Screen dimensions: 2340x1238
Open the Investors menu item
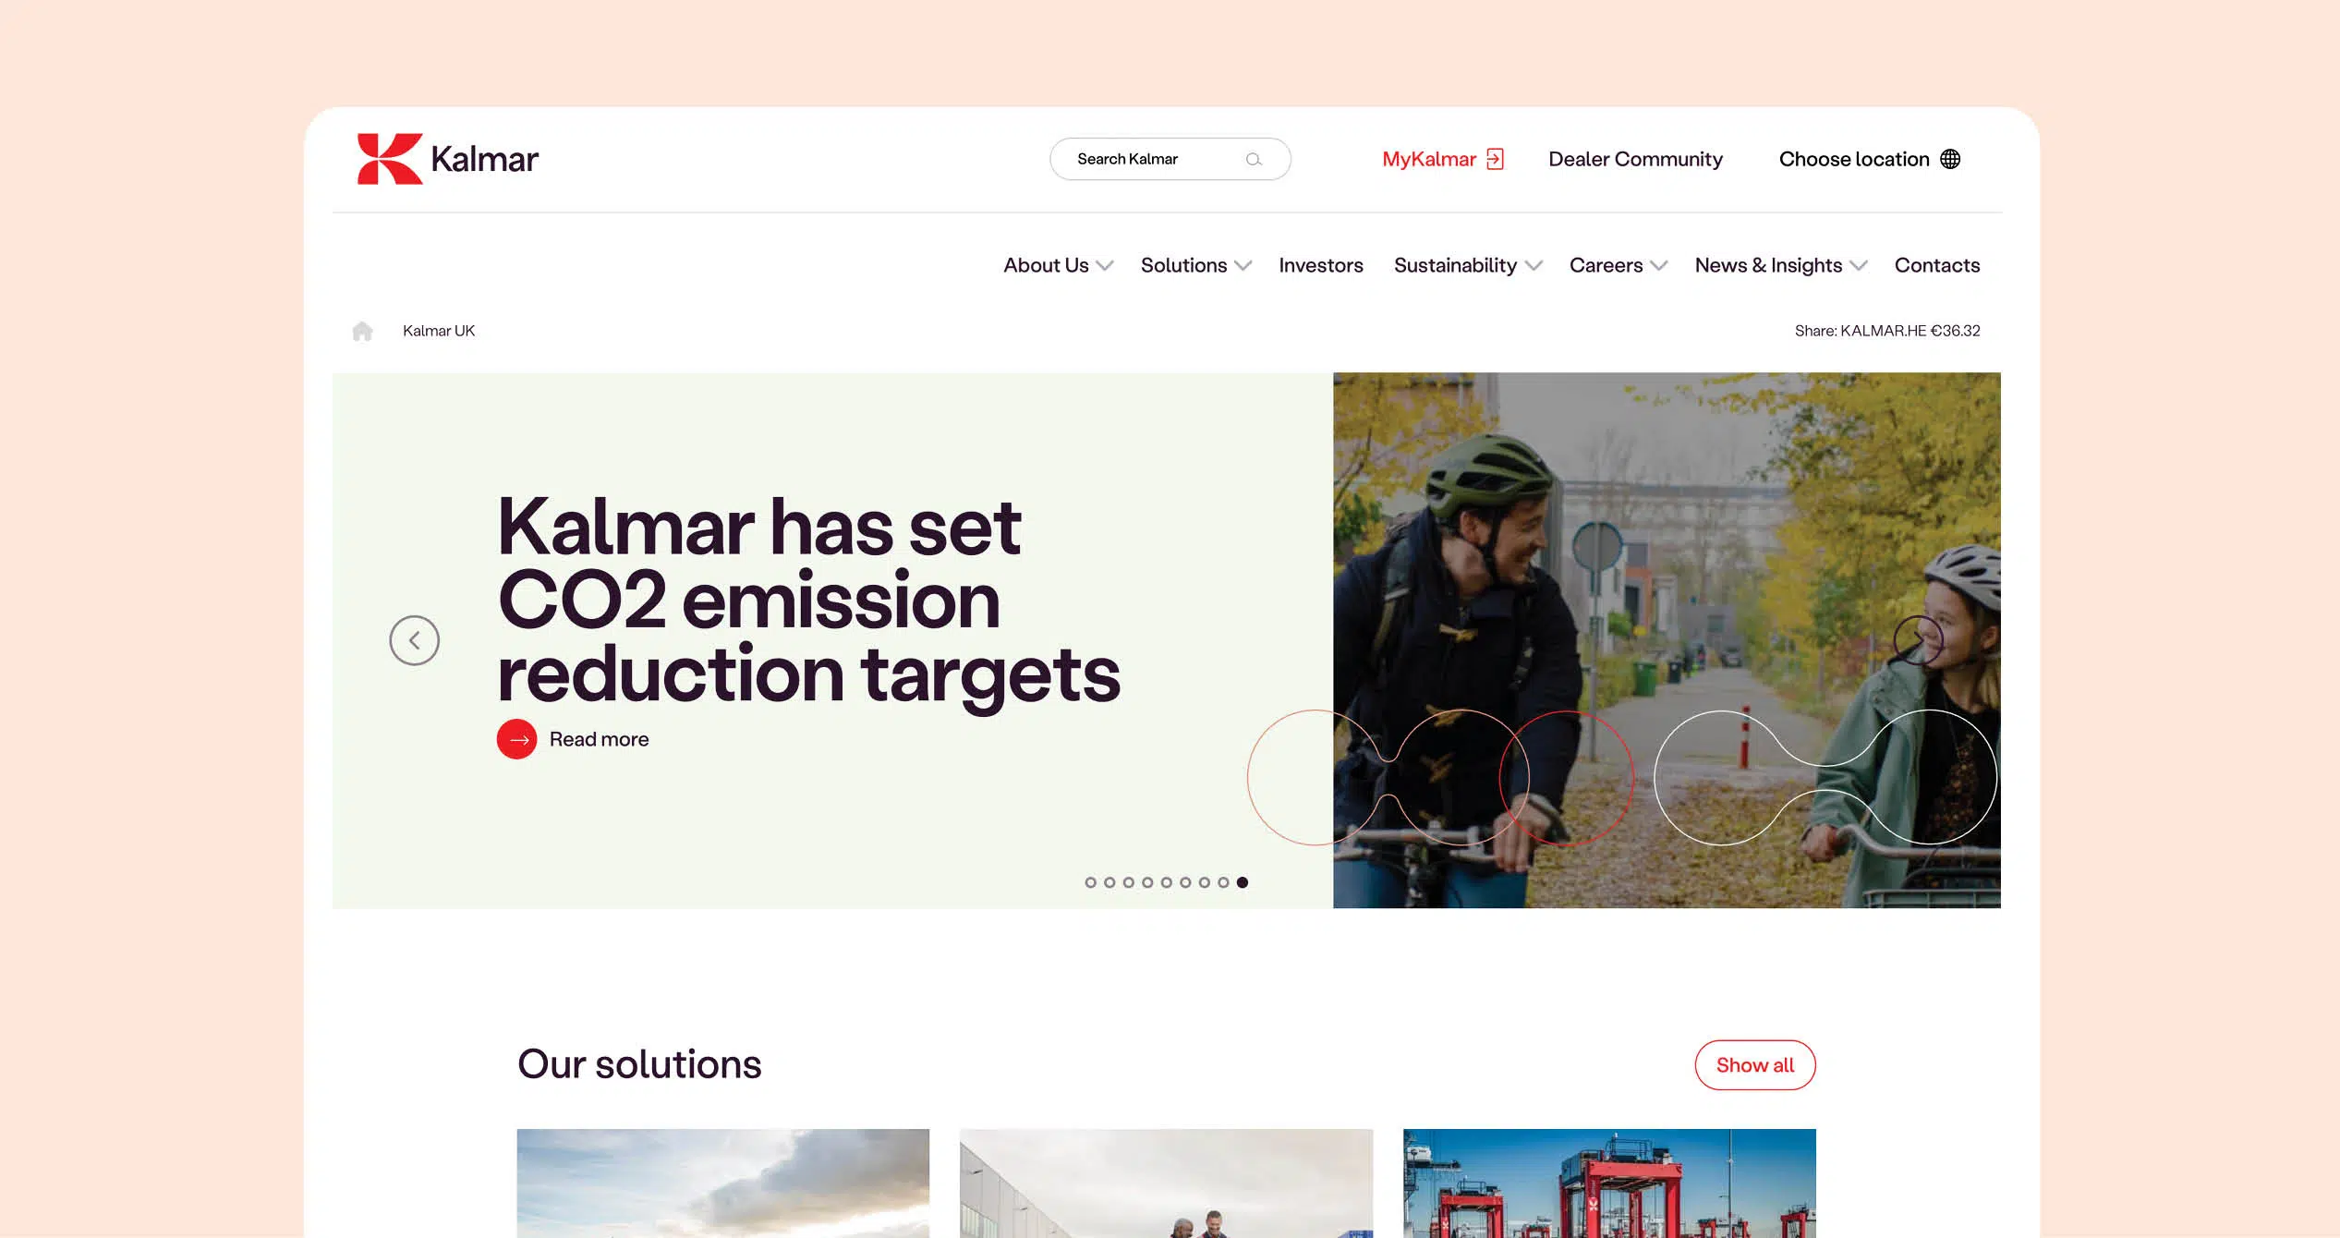pos(1321,265)
